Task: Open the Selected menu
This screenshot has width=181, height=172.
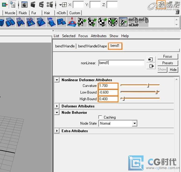Action: (x=69, y=36)
